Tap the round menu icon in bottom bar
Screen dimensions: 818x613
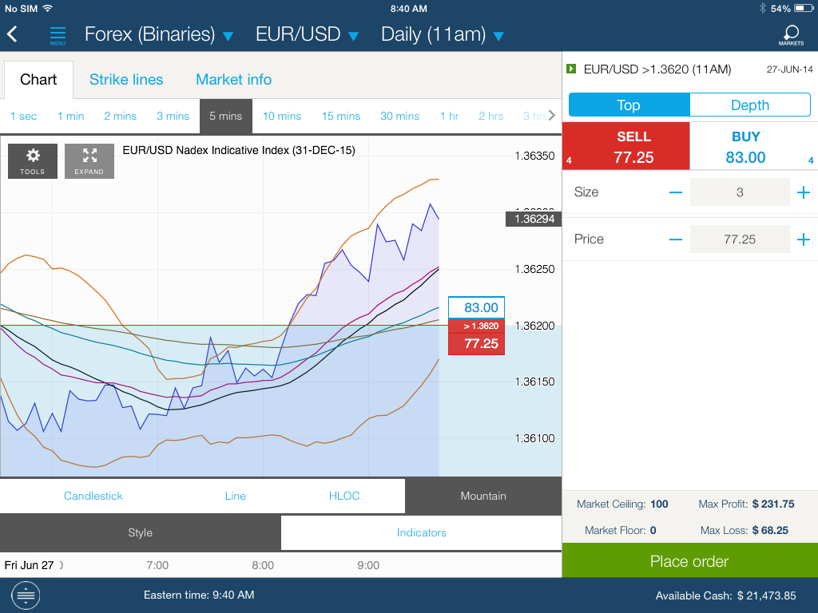[x=26, y=595]
